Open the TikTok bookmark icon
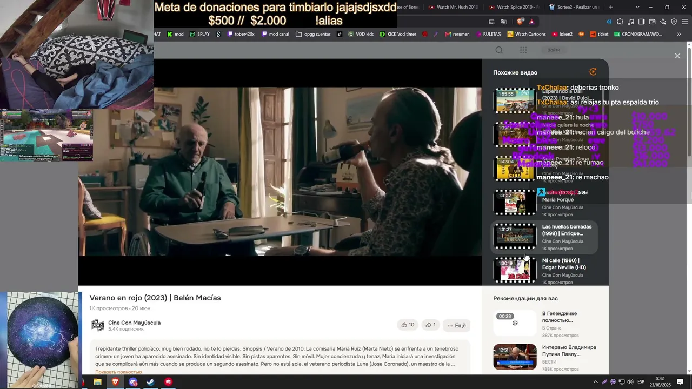 (x=340, y=34)
